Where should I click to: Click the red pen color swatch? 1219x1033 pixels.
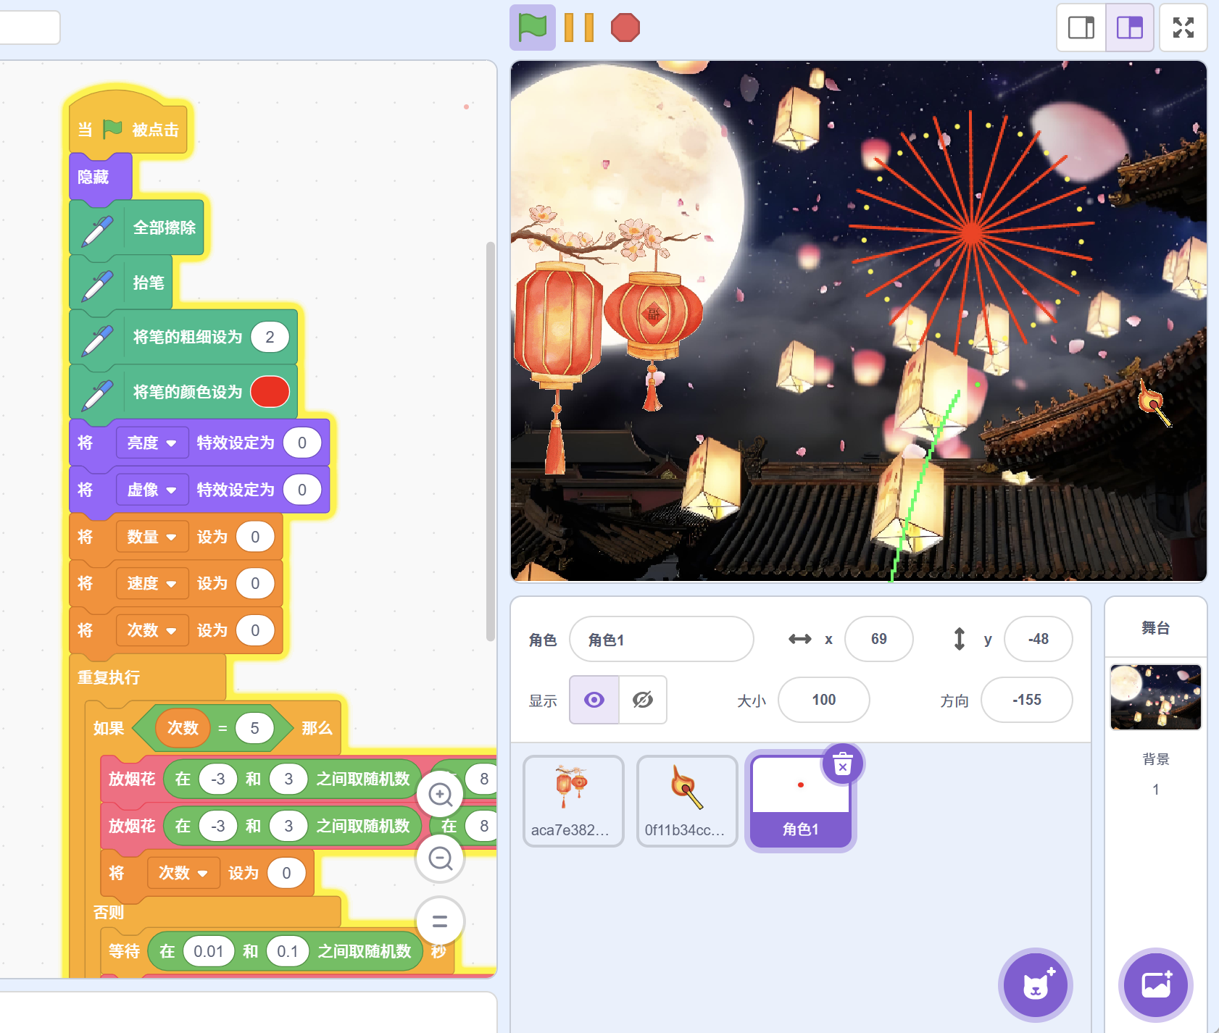pos(270,392)
